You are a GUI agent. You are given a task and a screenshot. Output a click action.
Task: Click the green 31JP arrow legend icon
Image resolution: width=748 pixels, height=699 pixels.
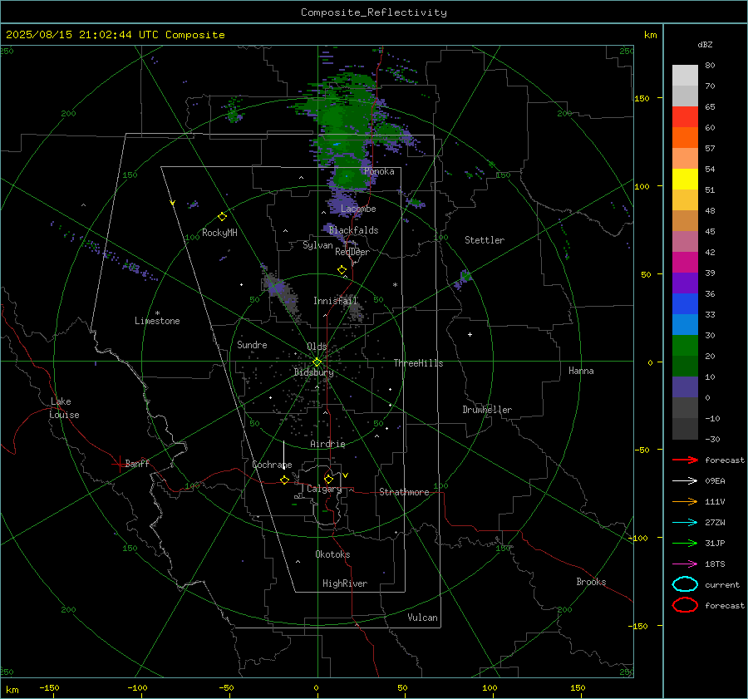pos(685,543)
